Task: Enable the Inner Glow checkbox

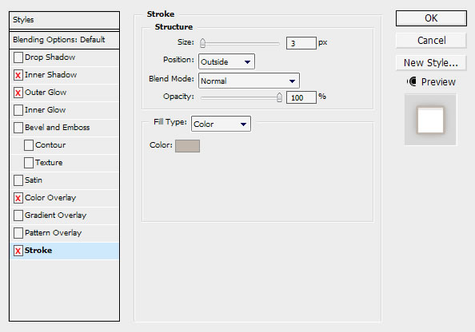Action: [x=18, y=110]
